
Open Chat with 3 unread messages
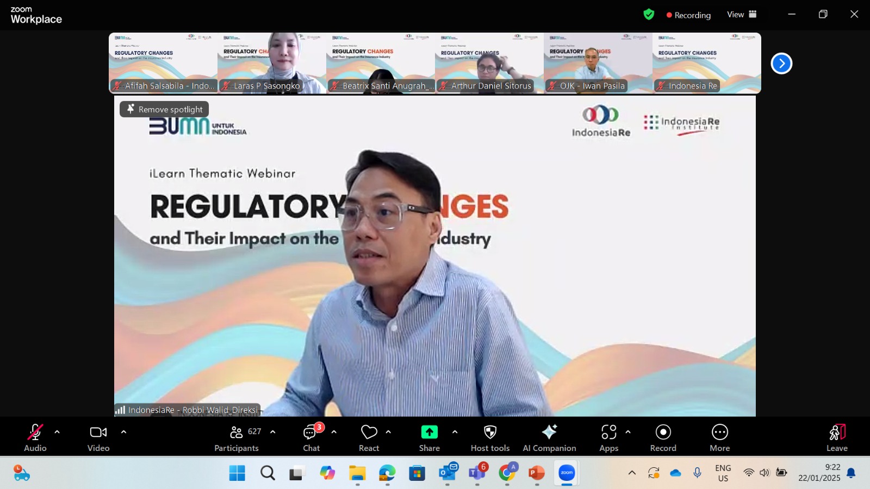pos(312,438)
